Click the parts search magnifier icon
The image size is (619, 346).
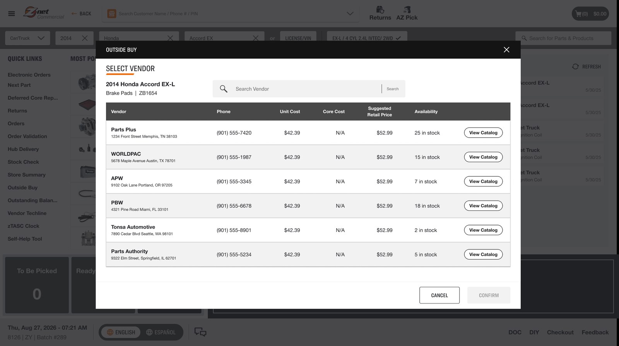pos(524,38)
